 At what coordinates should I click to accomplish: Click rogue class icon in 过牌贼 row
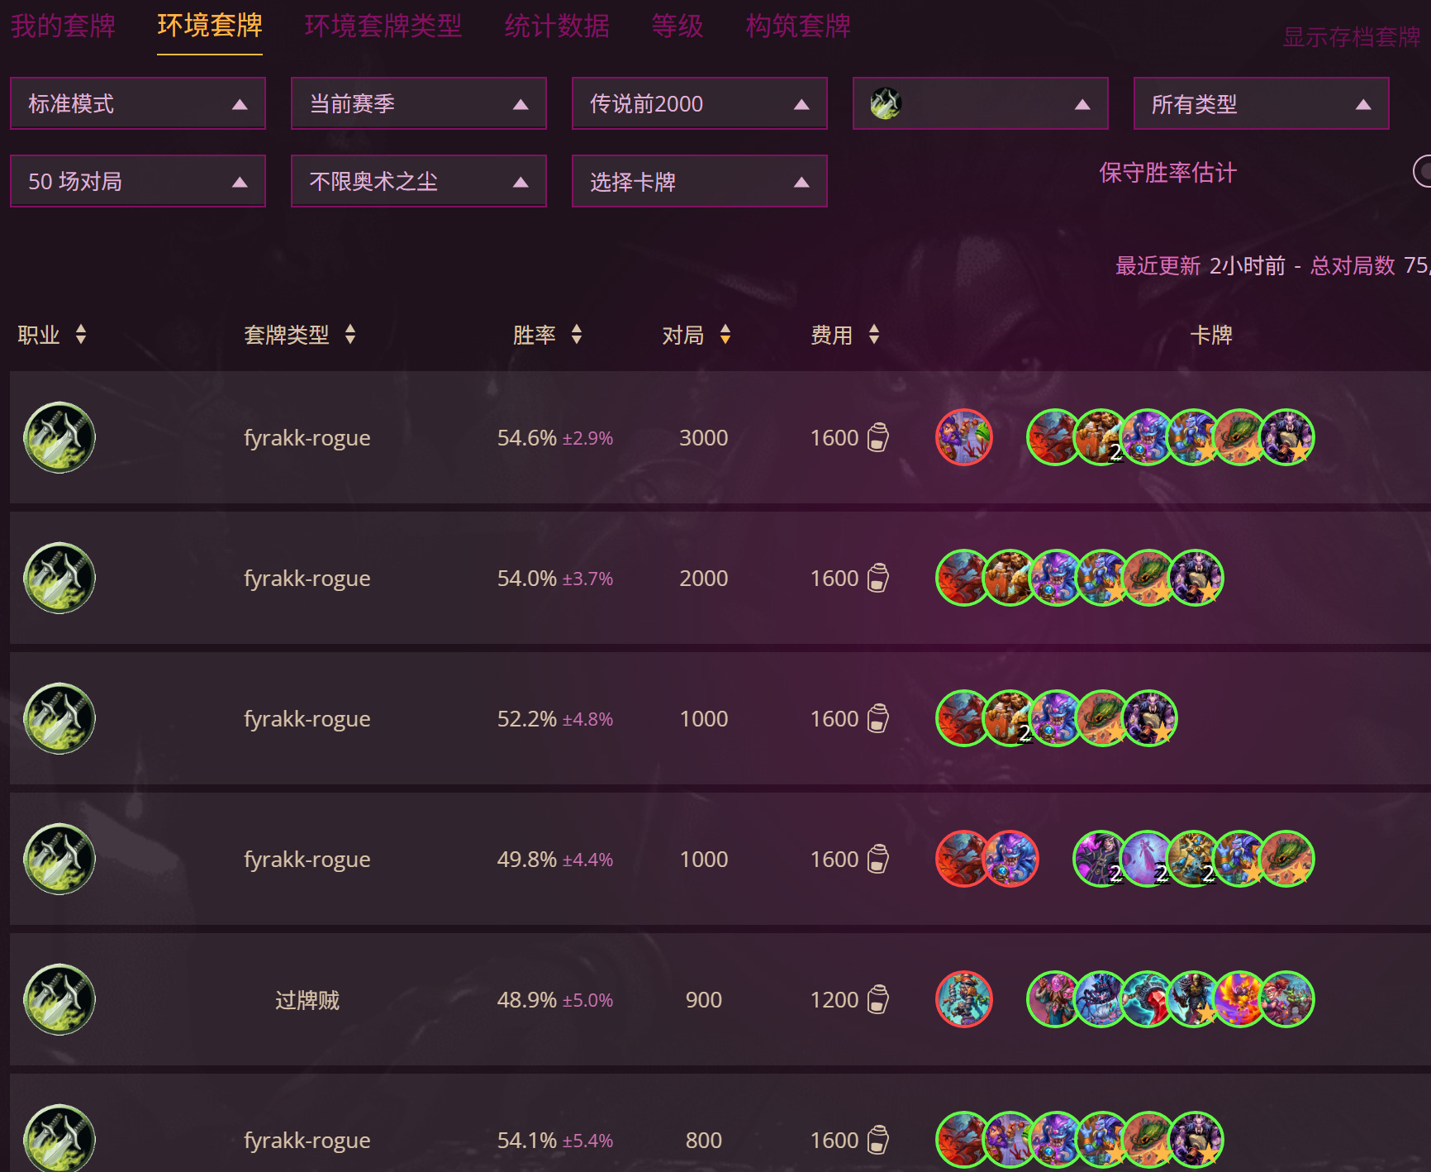(59, 999)
